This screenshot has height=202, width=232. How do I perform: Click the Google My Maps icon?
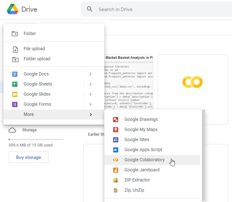116,129
